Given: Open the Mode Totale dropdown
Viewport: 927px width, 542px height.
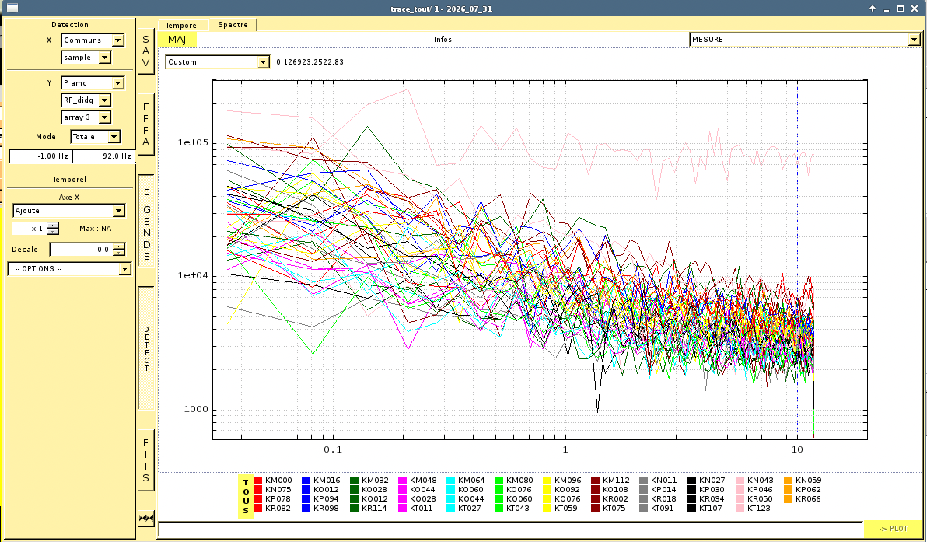Looking at the screenshot, I should 95,137.
